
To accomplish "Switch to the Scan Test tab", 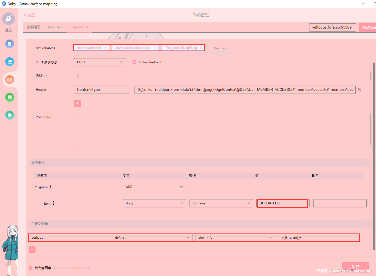I will click(55, 27).
